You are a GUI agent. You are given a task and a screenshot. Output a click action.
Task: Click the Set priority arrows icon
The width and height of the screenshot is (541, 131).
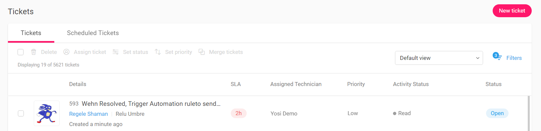[x=158, y=52]
